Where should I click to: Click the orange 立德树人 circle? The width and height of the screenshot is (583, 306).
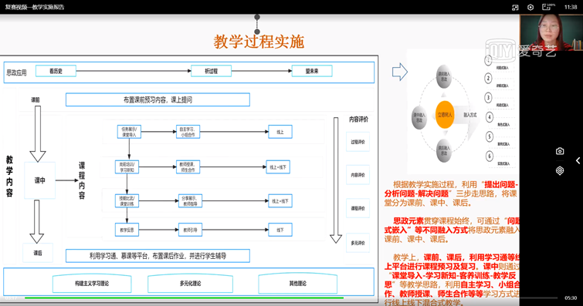click(445, 115)
